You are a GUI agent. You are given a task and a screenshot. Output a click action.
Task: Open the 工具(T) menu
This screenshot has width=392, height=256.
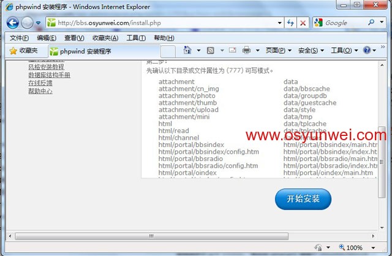pyautogui.click(x=136, y=38)
